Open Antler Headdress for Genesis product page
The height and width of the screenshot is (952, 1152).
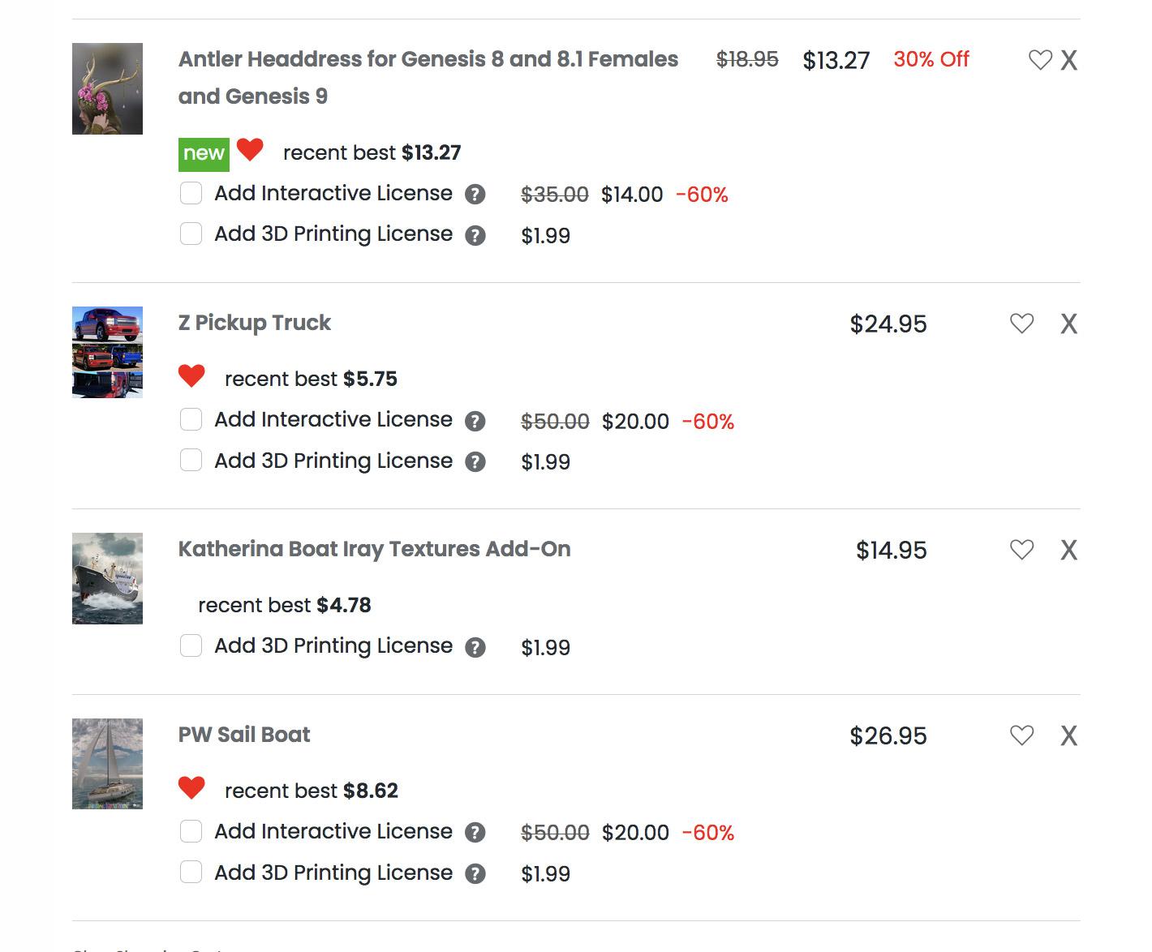point(428,60)
